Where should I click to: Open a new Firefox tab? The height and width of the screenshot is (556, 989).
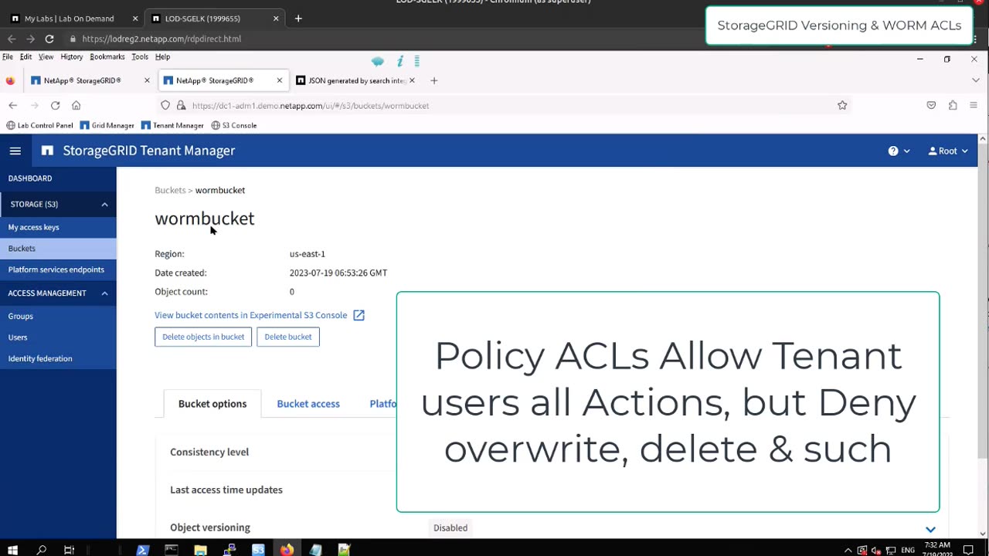point(433,80)
